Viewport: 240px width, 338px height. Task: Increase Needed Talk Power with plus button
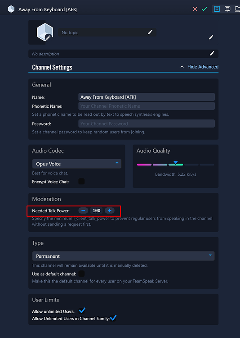point(110,210)
